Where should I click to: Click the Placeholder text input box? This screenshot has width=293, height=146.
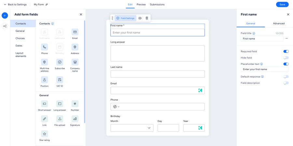(265, 69)
